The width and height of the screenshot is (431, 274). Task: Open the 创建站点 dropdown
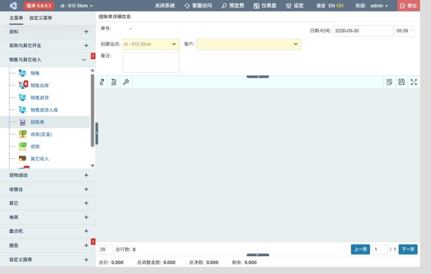[x=151, y=44]
